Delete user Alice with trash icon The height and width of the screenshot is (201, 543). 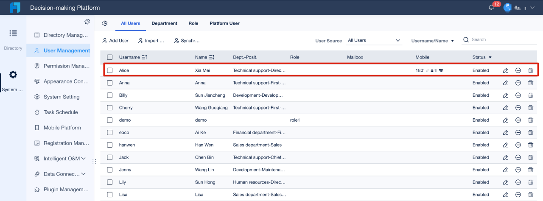coord(531,70)
